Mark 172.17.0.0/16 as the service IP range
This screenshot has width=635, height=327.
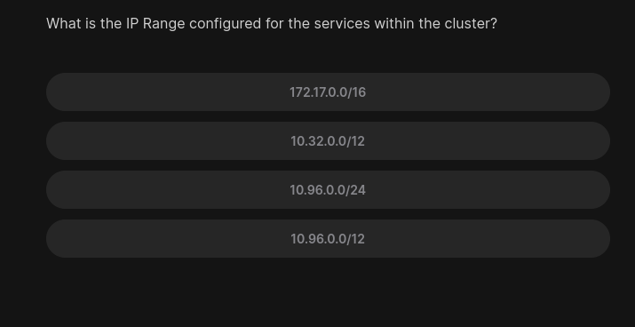pos(328,92)
